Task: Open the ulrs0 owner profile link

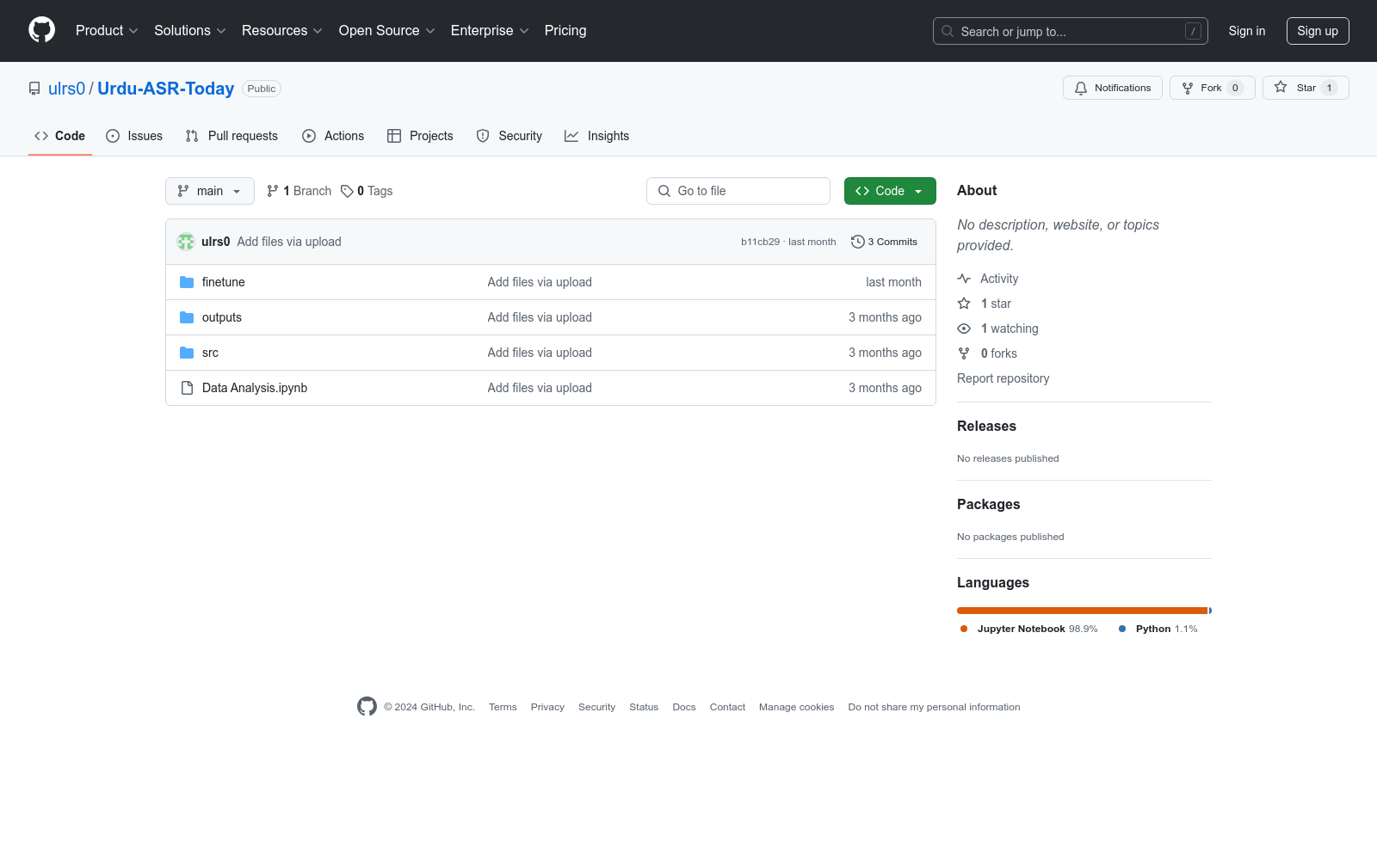Action: 67,89
